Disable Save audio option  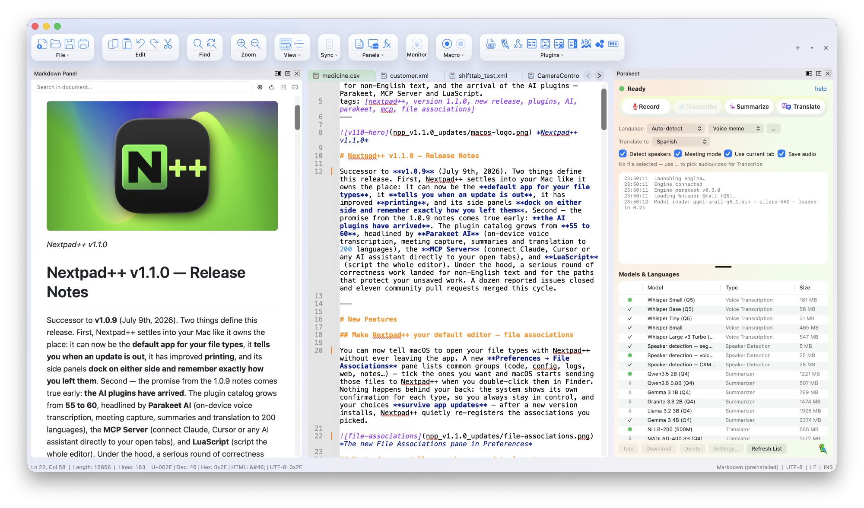(x=781, y=154)
